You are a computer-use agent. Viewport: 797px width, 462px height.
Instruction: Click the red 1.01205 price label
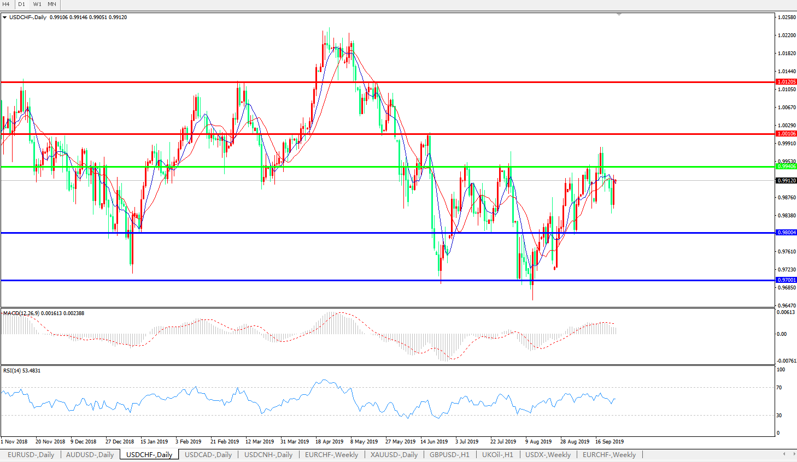pyautogui.click(x=786, y=82)
